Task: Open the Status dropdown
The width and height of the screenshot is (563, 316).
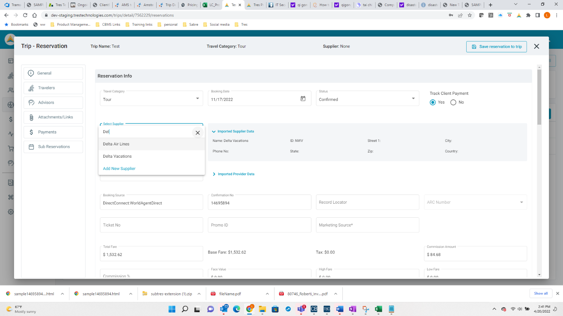Action: [x=368, y=99]
